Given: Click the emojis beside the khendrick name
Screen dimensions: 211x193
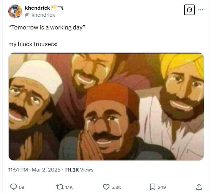Looking at the screenshot, I should [57, 8].
